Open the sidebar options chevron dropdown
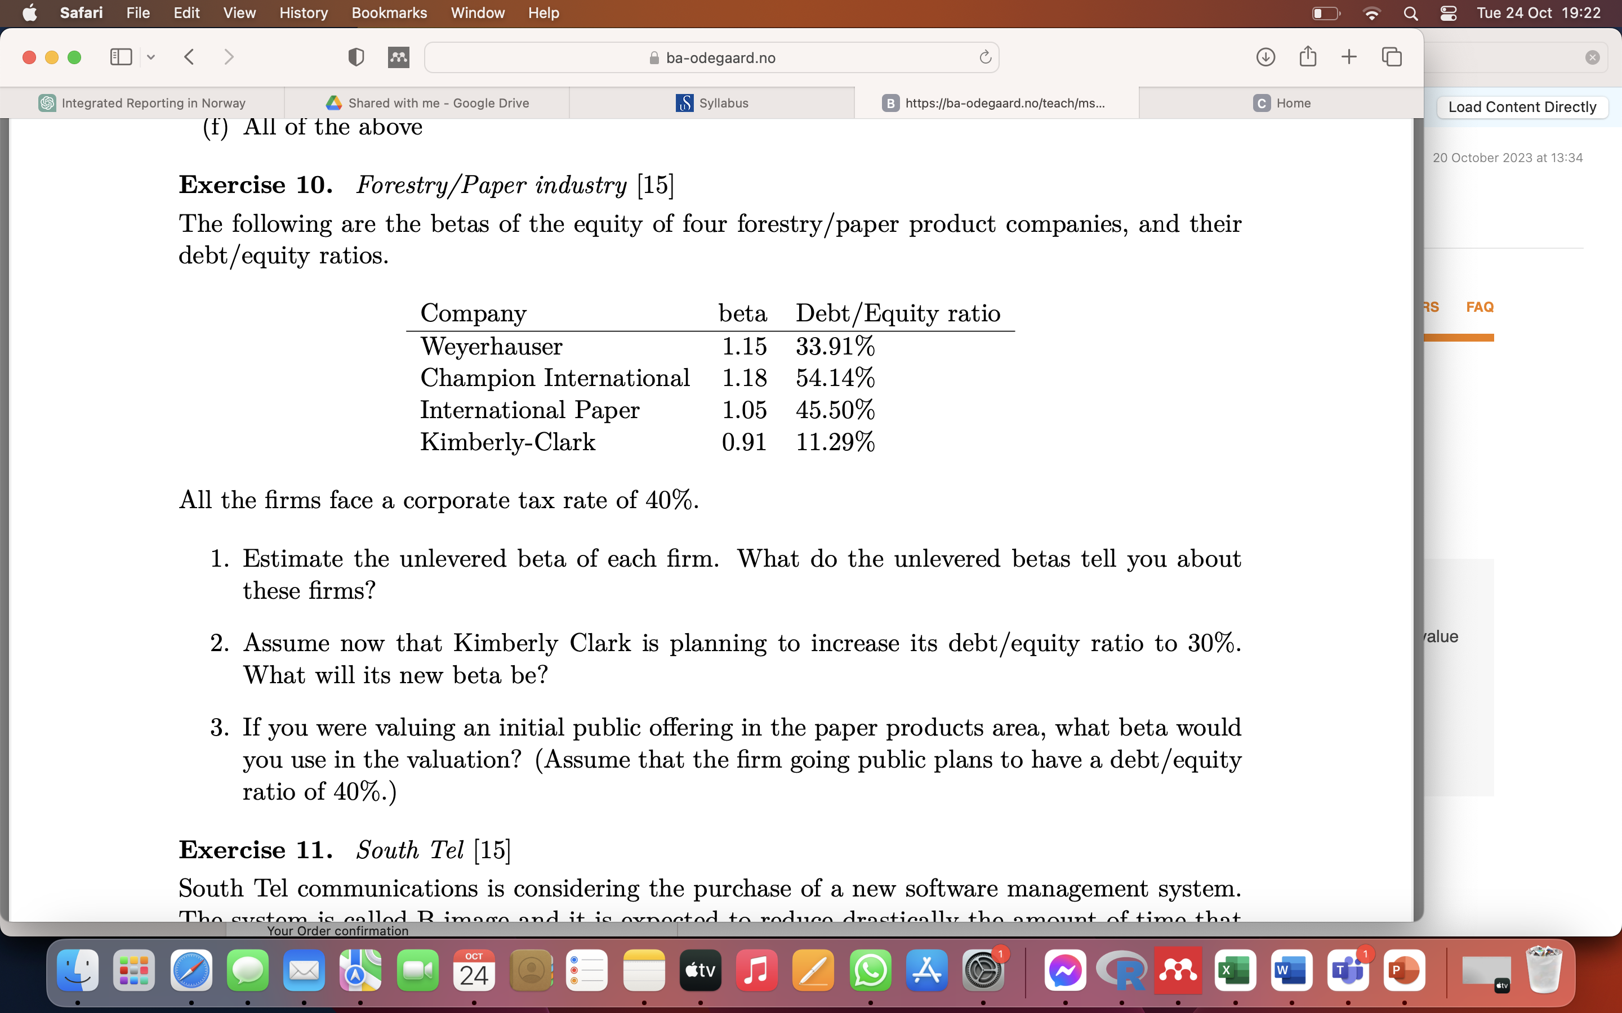Viewport: 1622px width, 1013px height. [150, 57]
